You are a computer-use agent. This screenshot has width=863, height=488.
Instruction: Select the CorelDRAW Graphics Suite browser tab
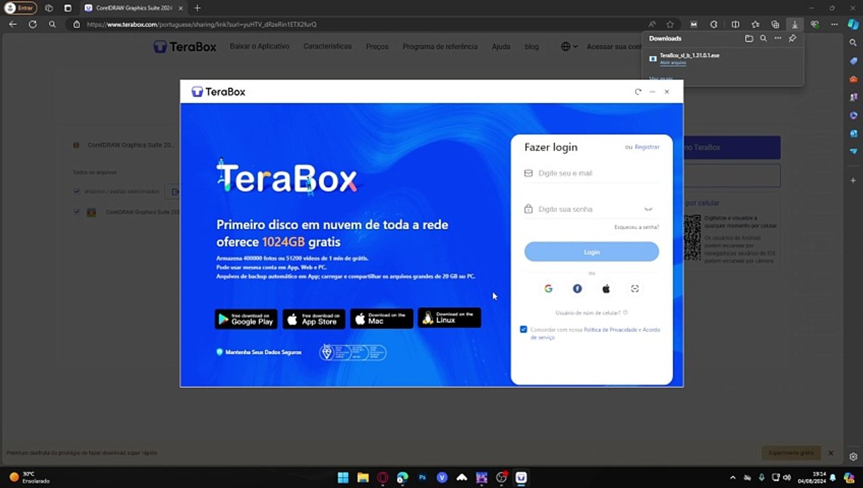tap(133, 8)
